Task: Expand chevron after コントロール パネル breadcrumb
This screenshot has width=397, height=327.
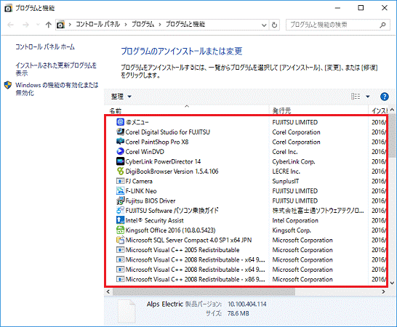Action: 126,25
